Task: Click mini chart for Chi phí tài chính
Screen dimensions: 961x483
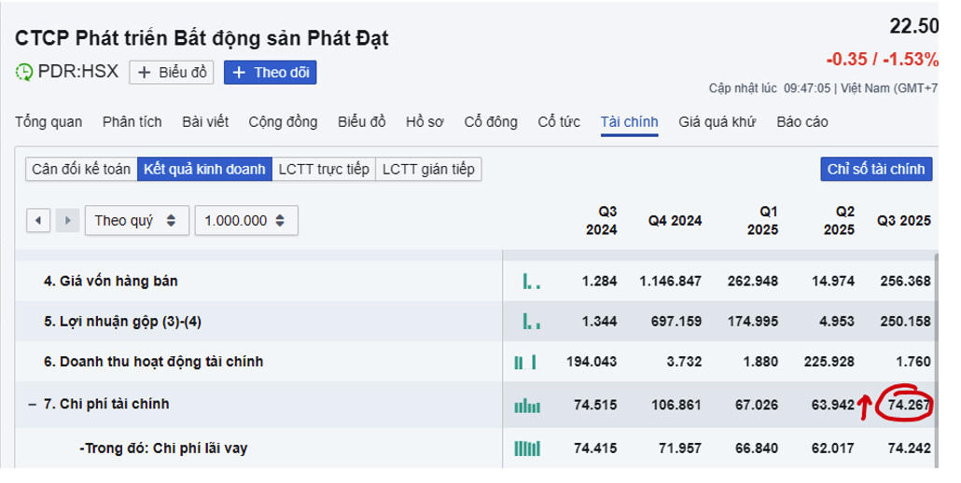Action: [527, 405]
